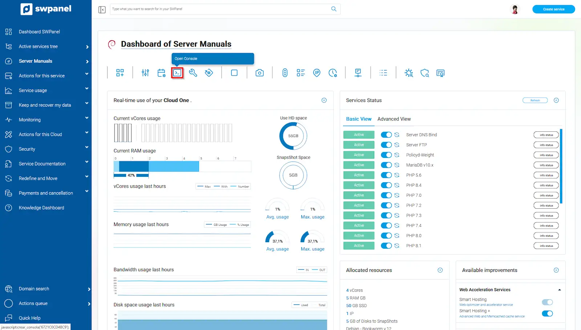Click the certificate window toolbar icon
Image resolution: width=581 pixels, height=330 pixels.
pos(440,73)
